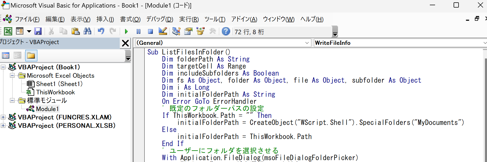487x162 pixels.
Task: Open the dropdown arrow beside Insert UserForm
Action: click(29, 32)
